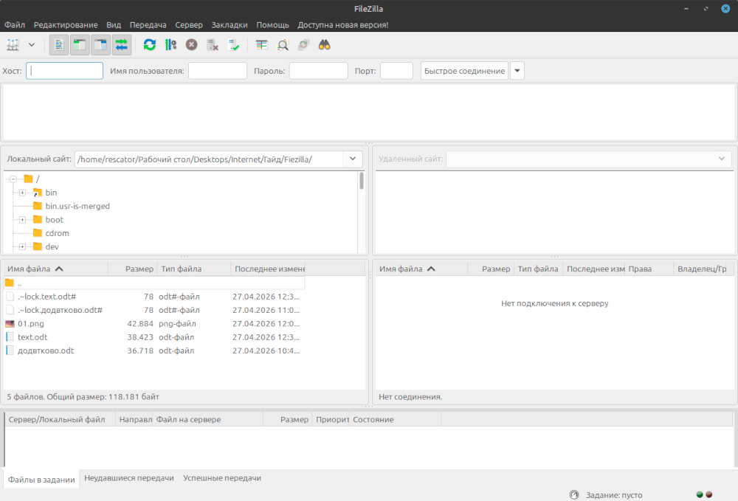Sort remote list by Владелец/Группа

pos(701,269)
